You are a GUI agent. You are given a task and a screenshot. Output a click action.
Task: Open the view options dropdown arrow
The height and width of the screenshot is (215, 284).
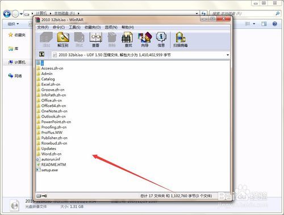pos(254,24)
